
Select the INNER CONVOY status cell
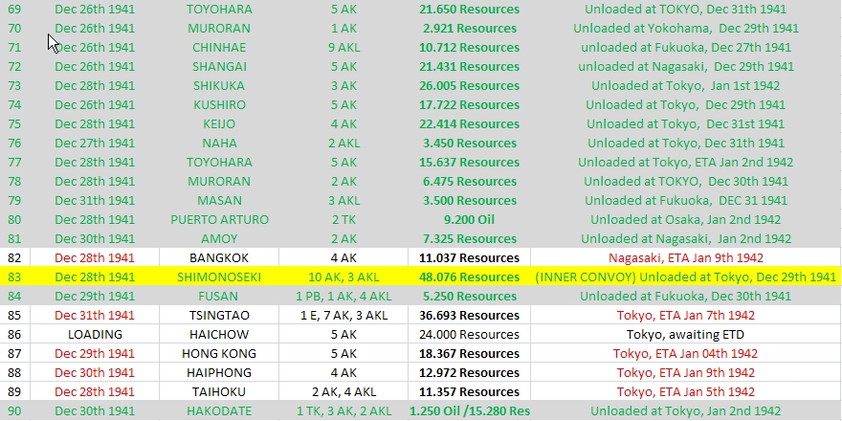[x=686, y=277]
